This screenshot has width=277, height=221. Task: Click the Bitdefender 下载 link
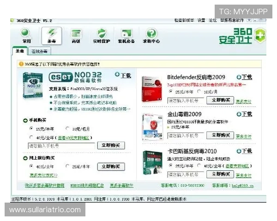click(x=247, y=77)
